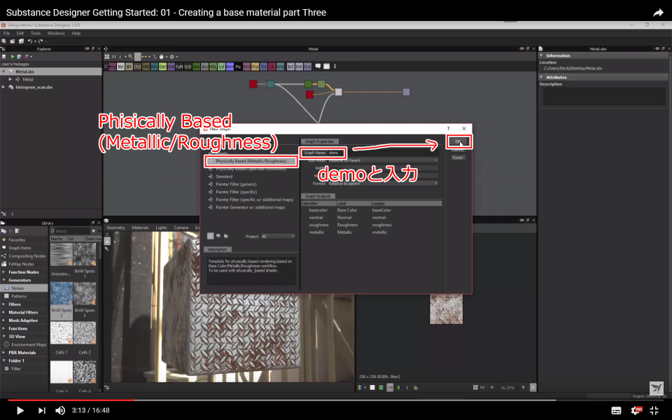Add a Distance (Dst) node
The image size is (672, 420).
[x=162, y=67]
